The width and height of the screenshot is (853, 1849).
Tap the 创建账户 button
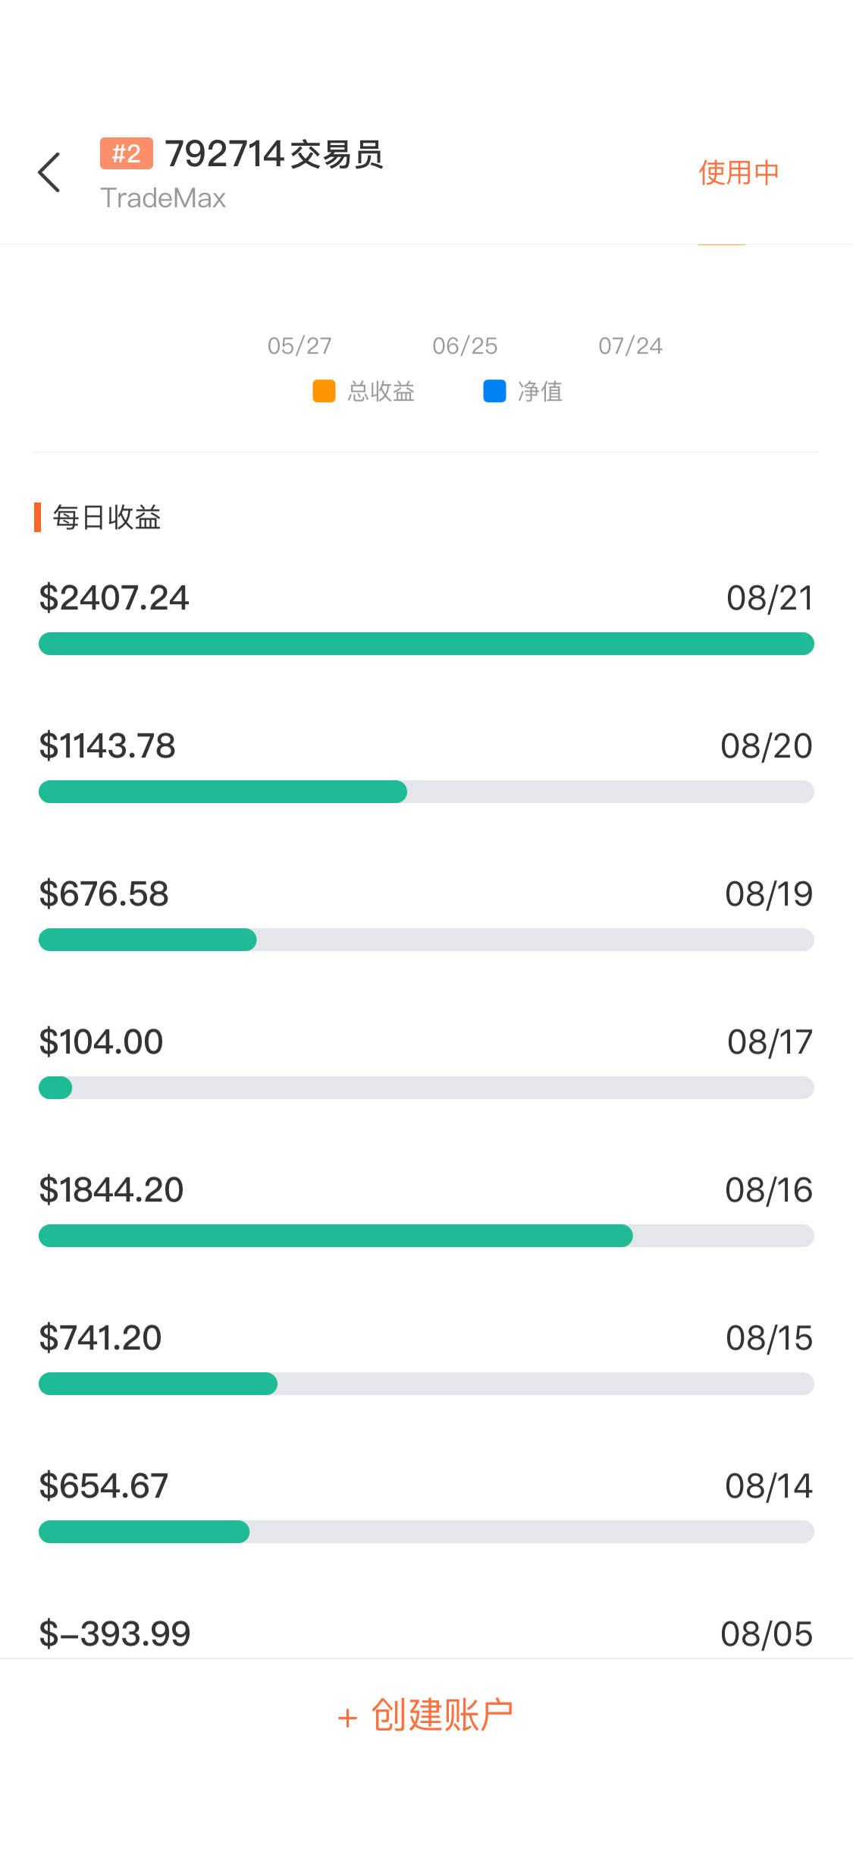point(426,1715)
